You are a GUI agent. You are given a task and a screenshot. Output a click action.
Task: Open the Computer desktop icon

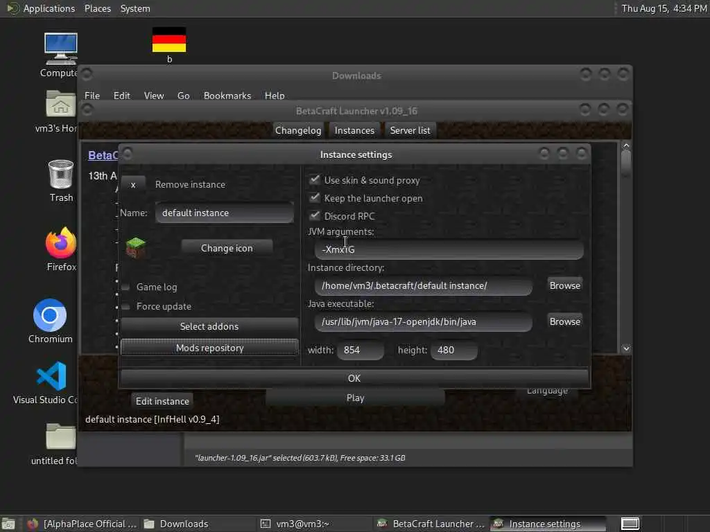60,49
